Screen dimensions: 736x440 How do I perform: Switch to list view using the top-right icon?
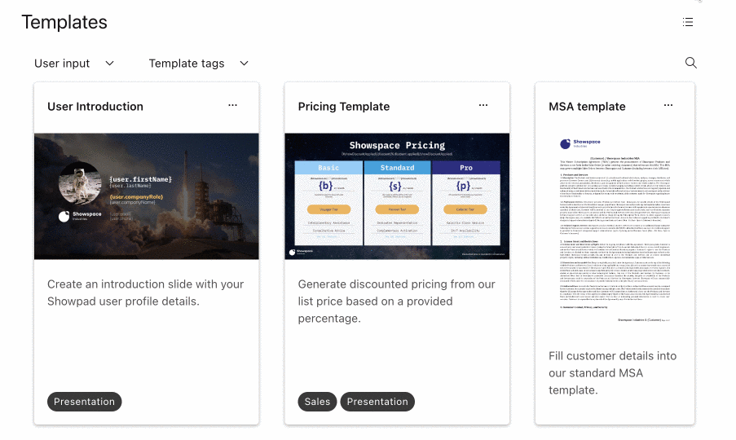[x=688, y=22]
